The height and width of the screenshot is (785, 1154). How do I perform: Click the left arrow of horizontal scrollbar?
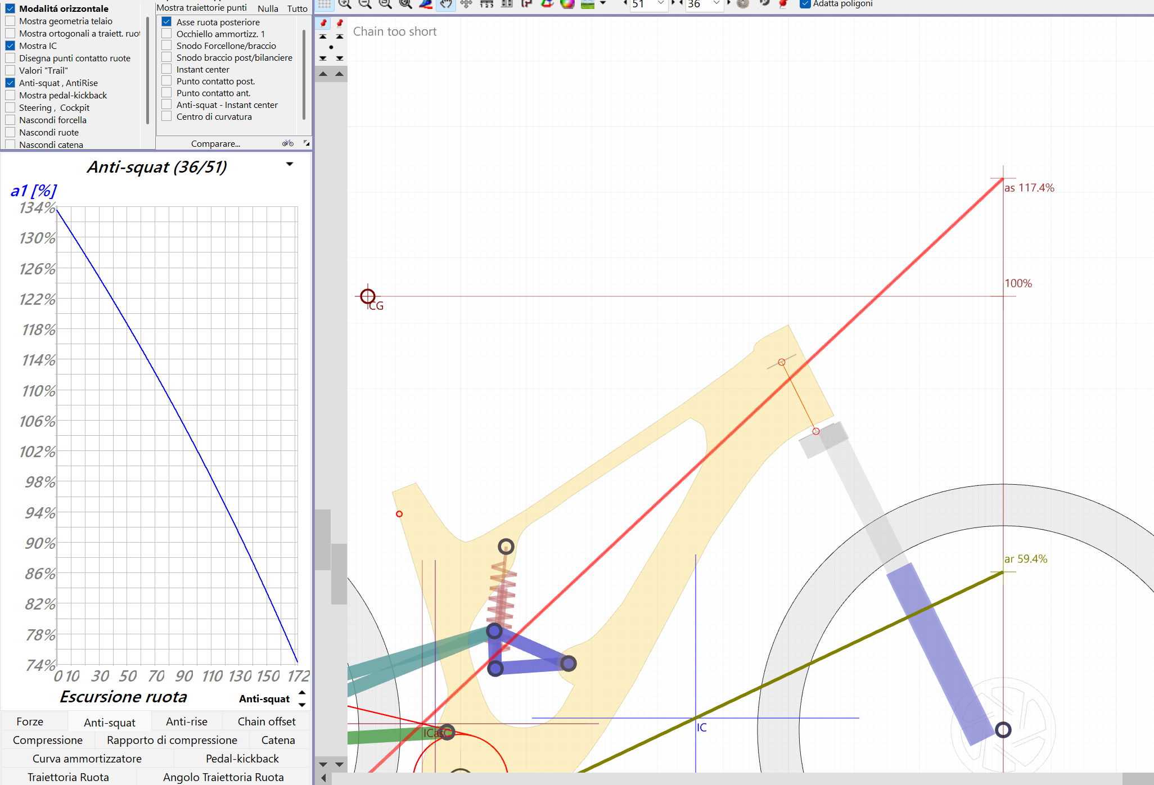(x=323, y=778)
